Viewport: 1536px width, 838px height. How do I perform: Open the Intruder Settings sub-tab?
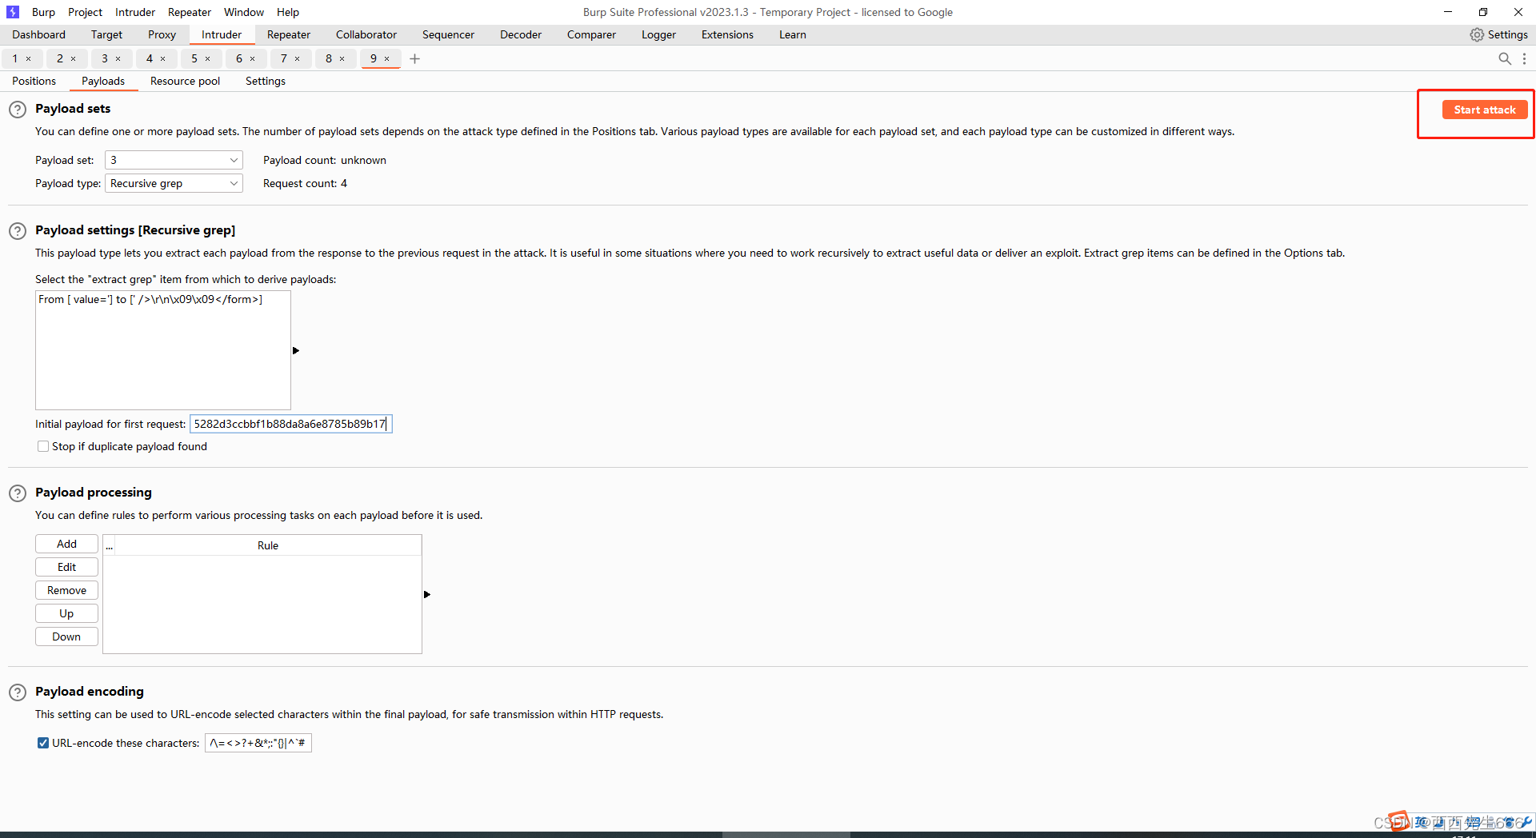(266, 81)
